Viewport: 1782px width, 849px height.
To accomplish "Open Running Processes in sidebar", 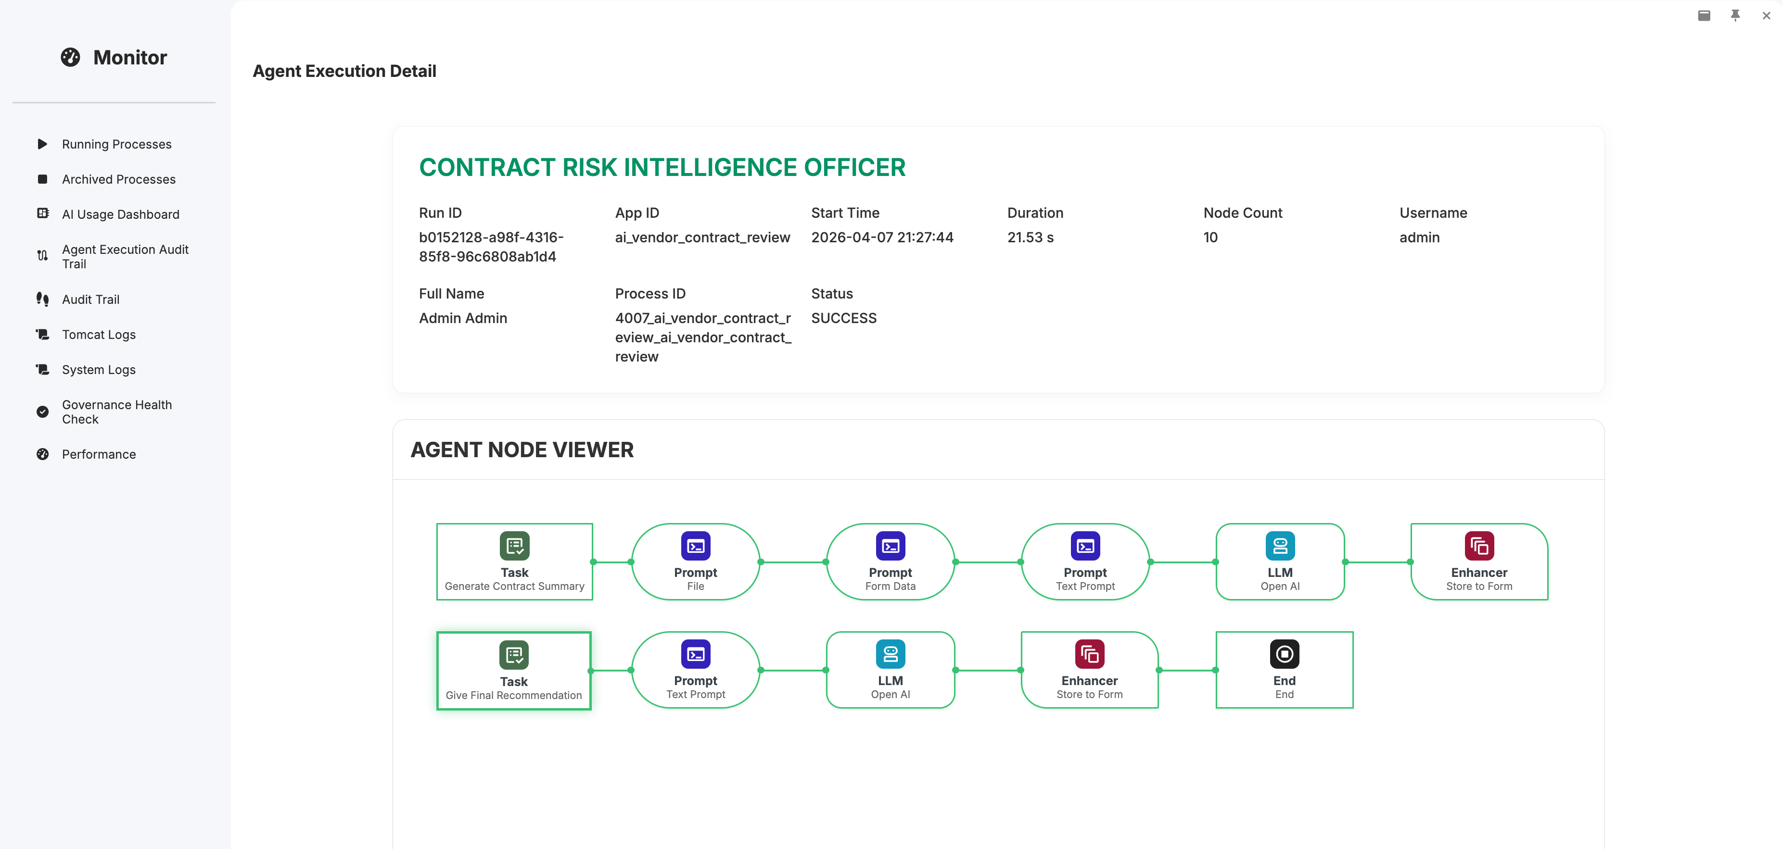I will pos(116,144).
